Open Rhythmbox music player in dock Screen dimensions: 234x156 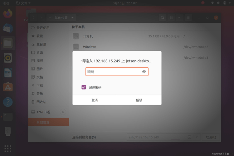click(8, 58)
